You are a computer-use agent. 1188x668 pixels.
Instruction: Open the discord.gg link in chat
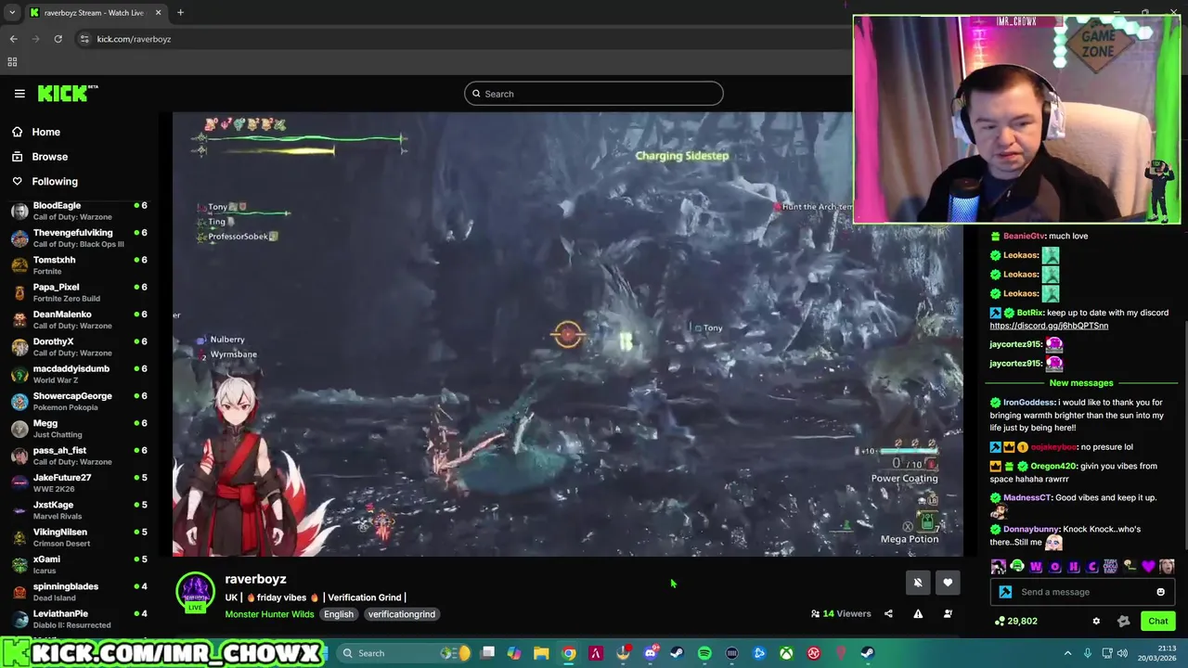tap(1049, 326)
